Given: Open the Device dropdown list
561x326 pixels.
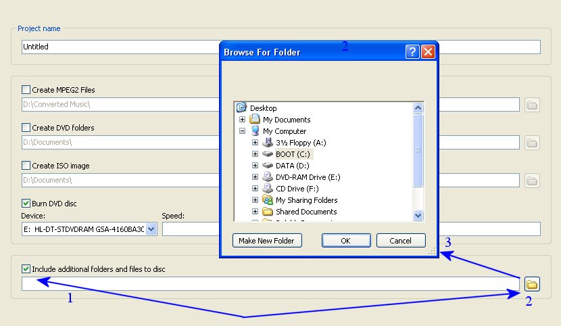Looking at the screenshot, I should (x=151, y=229).
